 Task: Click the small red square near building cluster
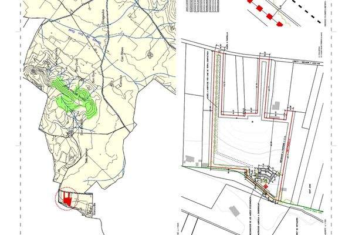[x=266, y=186]
